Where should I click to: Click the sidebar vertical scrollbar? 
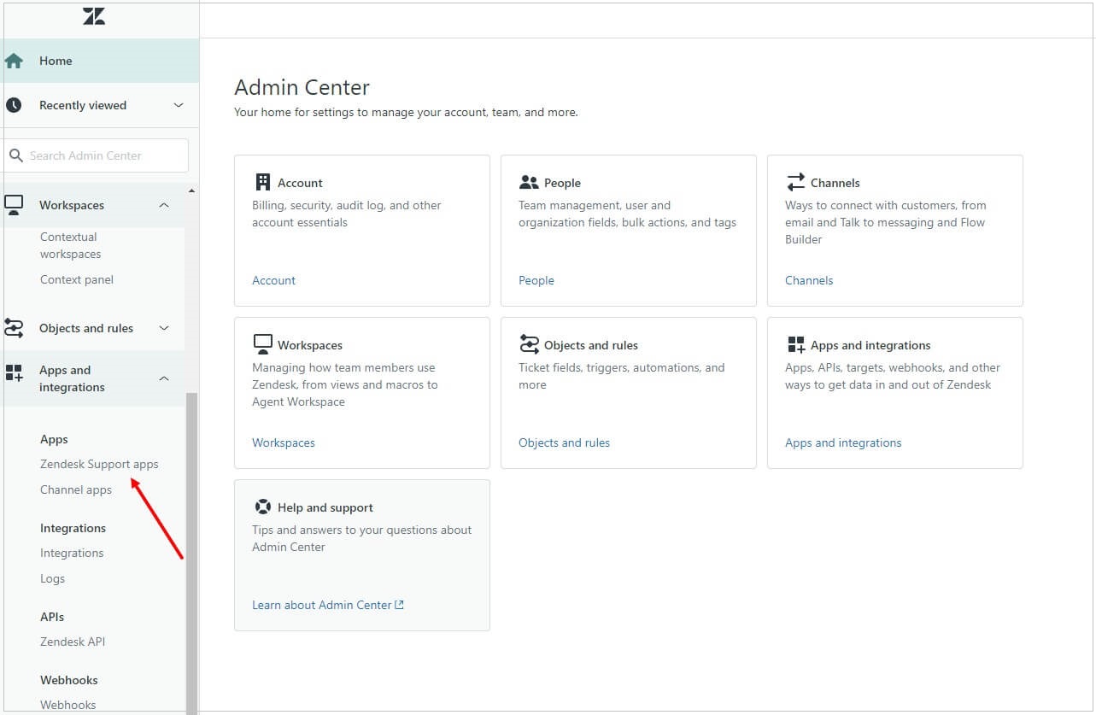tap(191, 554)
